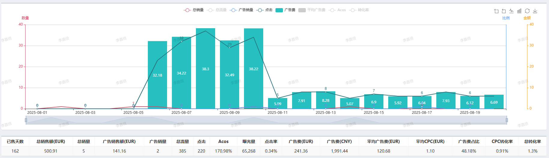
Task: Enable the 转化率 legend series
Action: pyautogui.click(x=359, y=10)
